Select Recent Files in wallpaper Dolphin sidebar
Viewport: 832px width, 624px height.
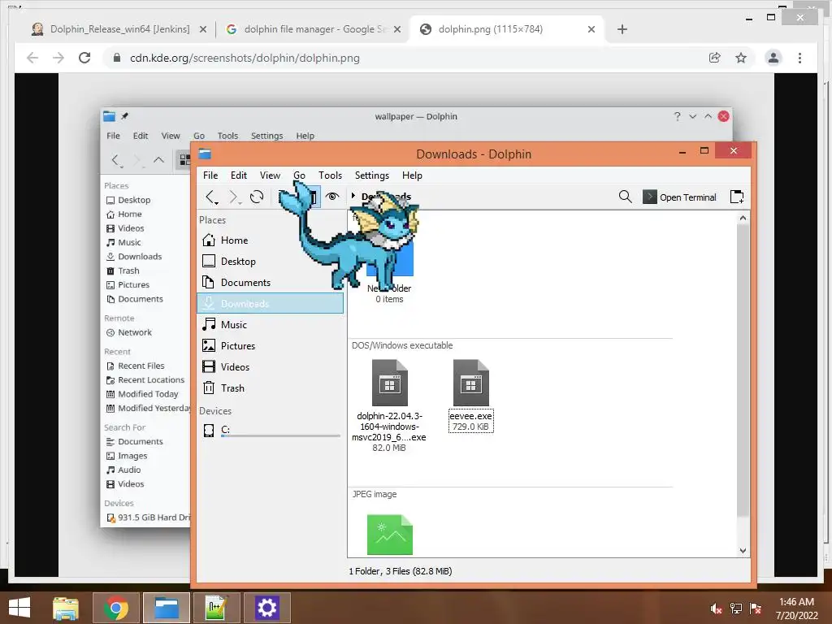136,366
